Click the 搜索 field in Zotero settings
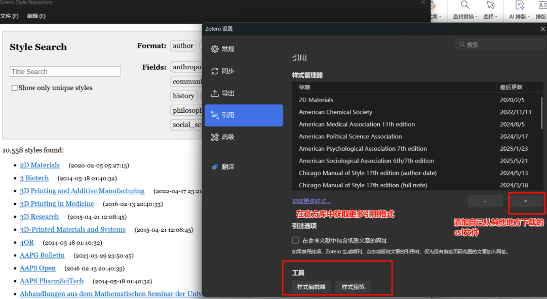 click(x=499, y=44)
